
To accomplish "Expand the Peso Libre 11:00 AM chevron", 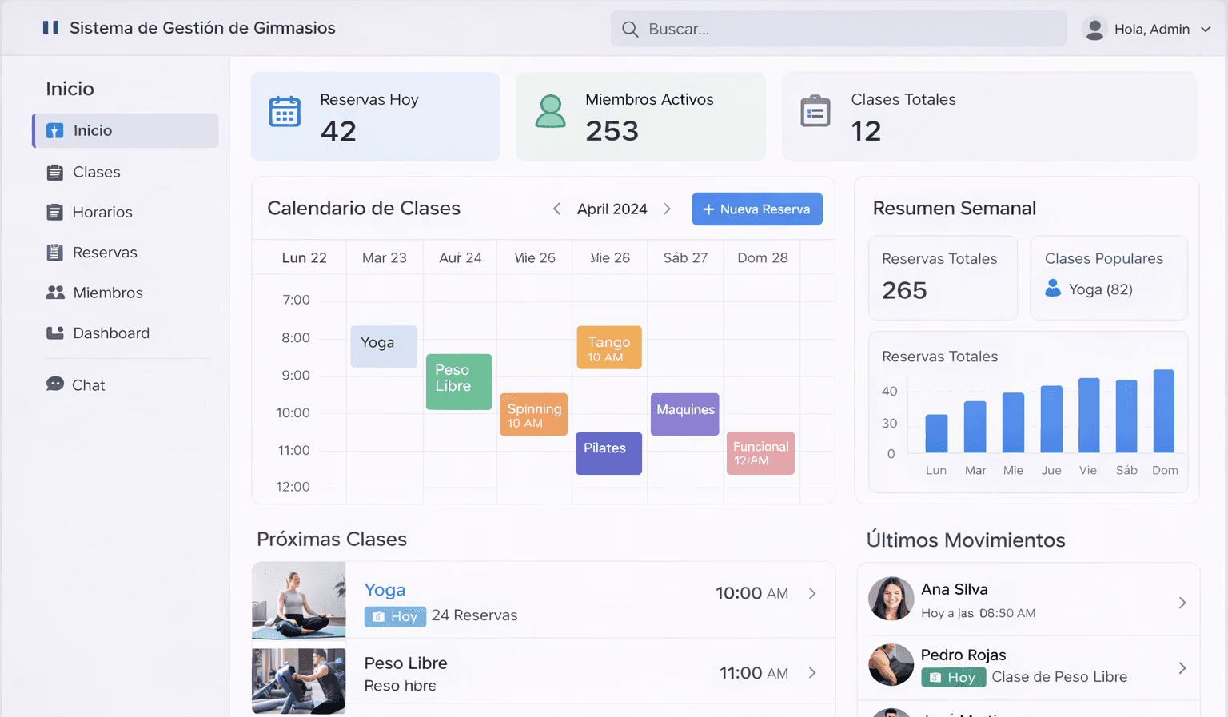I will 812,673.
